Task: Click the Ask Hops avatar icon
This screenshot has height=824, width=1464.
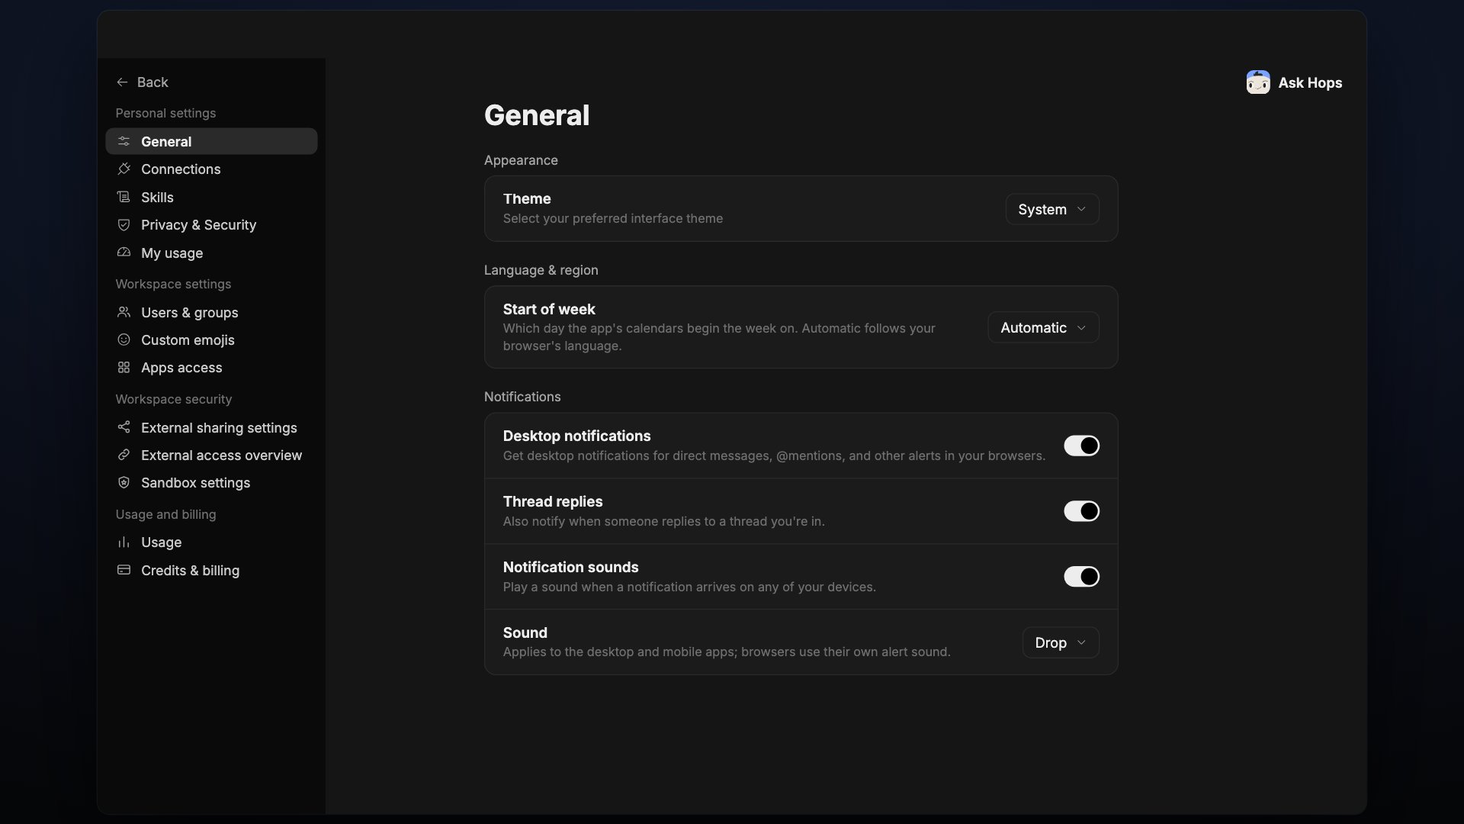Action: click(1258, 82)
